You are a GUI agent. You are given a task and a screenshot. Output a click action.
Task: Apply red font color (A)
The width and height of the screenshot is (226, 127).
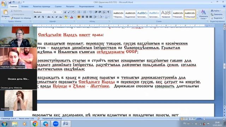pos(72,17)
